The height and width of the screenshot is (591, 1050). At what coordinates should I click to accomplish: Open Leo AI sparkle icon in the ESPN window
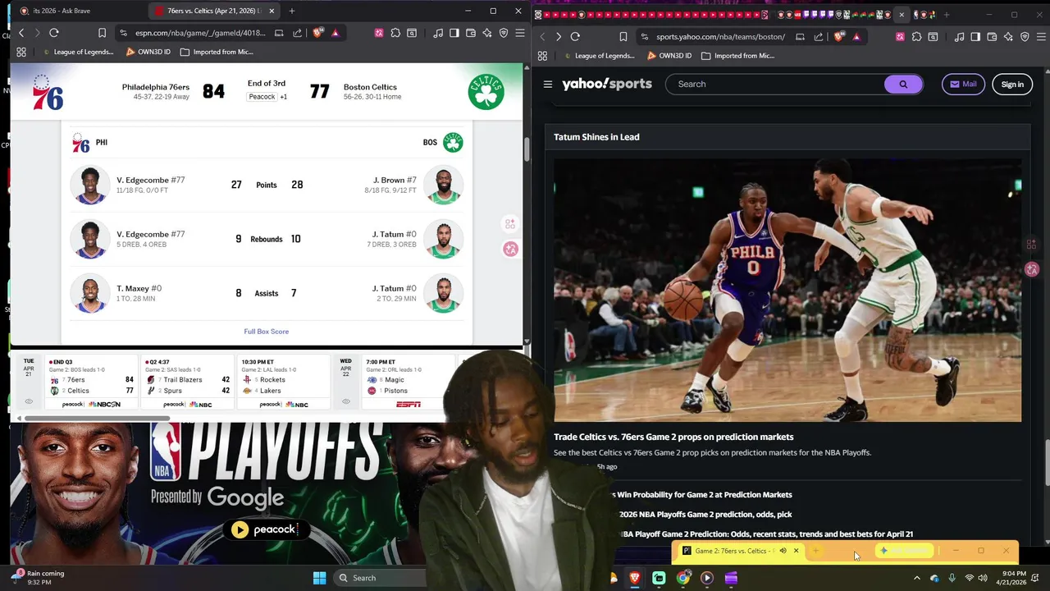pos(487,33)
